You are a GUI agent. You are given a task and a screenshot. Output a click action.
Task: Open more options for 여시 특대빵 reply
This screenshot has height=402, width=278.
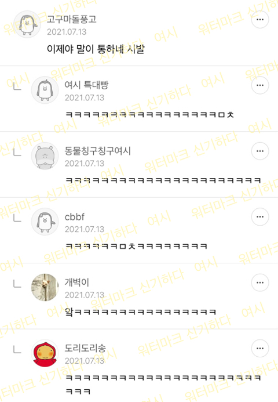(x=260, y=85)
